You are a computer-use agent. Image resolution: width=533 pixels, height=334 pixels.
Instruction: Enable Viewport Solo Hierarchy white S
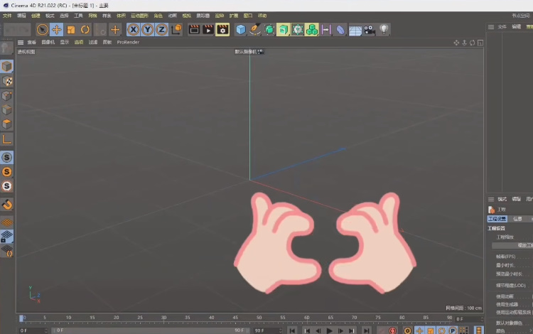pos(7,186)
